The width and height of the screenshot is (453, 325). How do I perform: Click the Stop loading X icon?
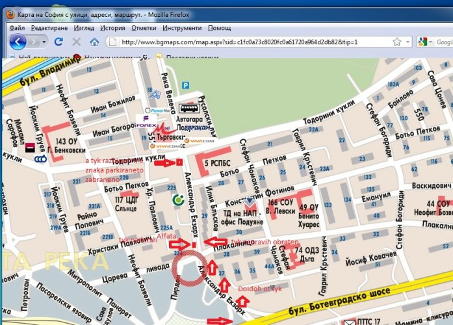(77, 42)
